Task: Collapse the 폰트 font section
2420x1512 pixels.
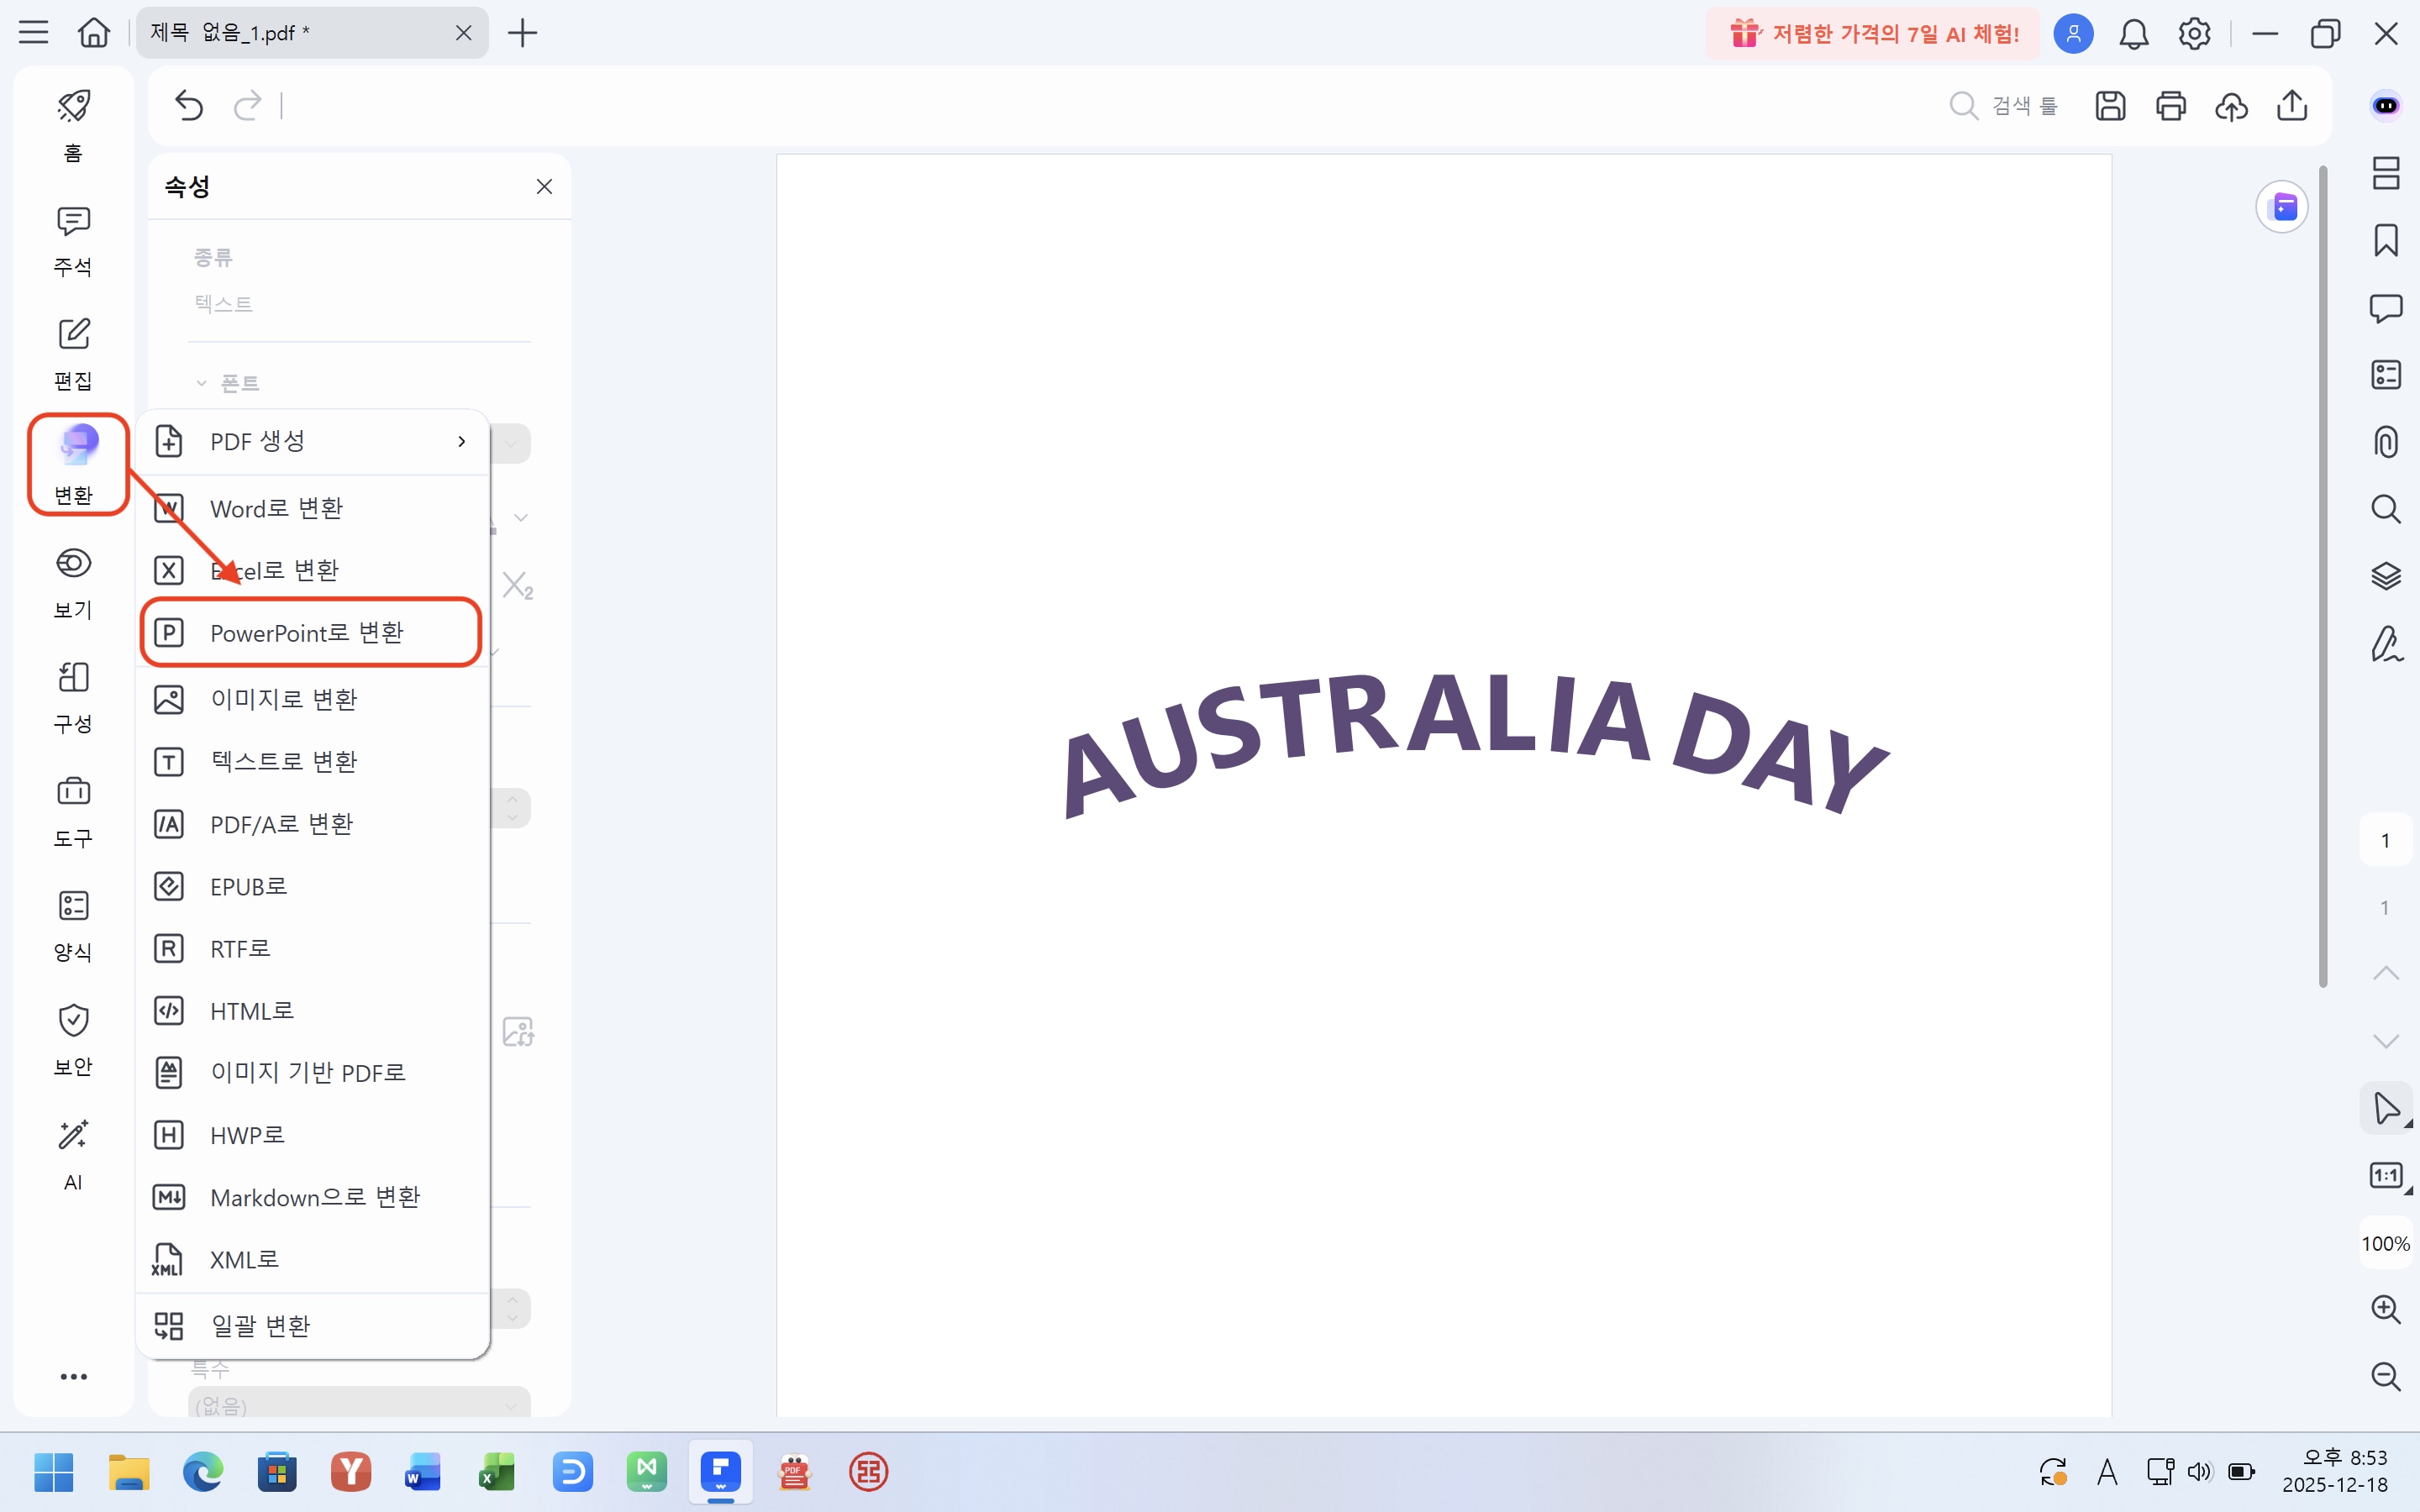Action: 203,382
